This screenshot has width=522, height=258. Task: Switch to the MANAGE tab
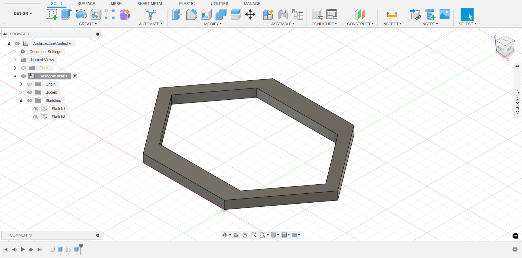(x=252, y=4)
